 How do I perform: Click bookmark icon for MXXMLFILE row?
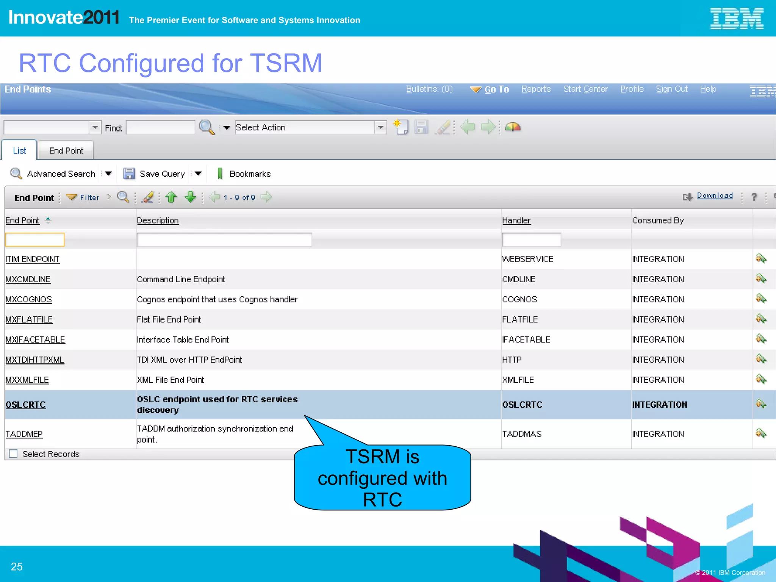761,379
